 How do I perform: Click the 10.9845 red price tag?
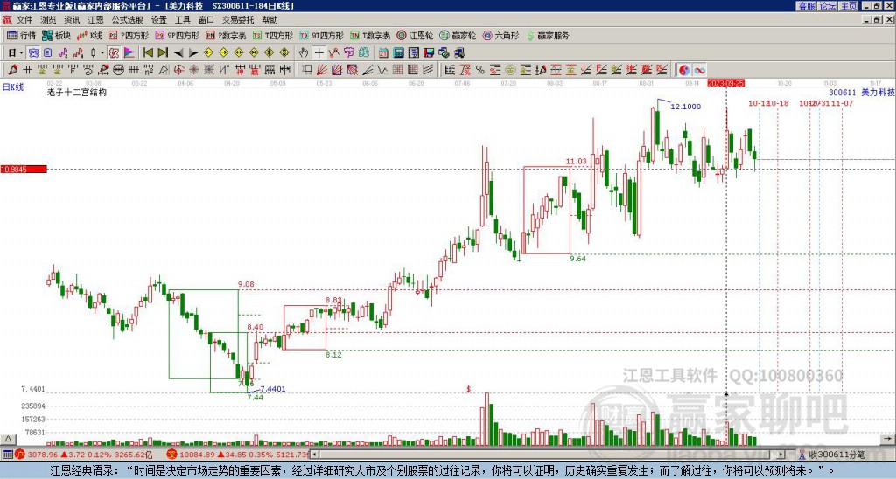point(24,170)
